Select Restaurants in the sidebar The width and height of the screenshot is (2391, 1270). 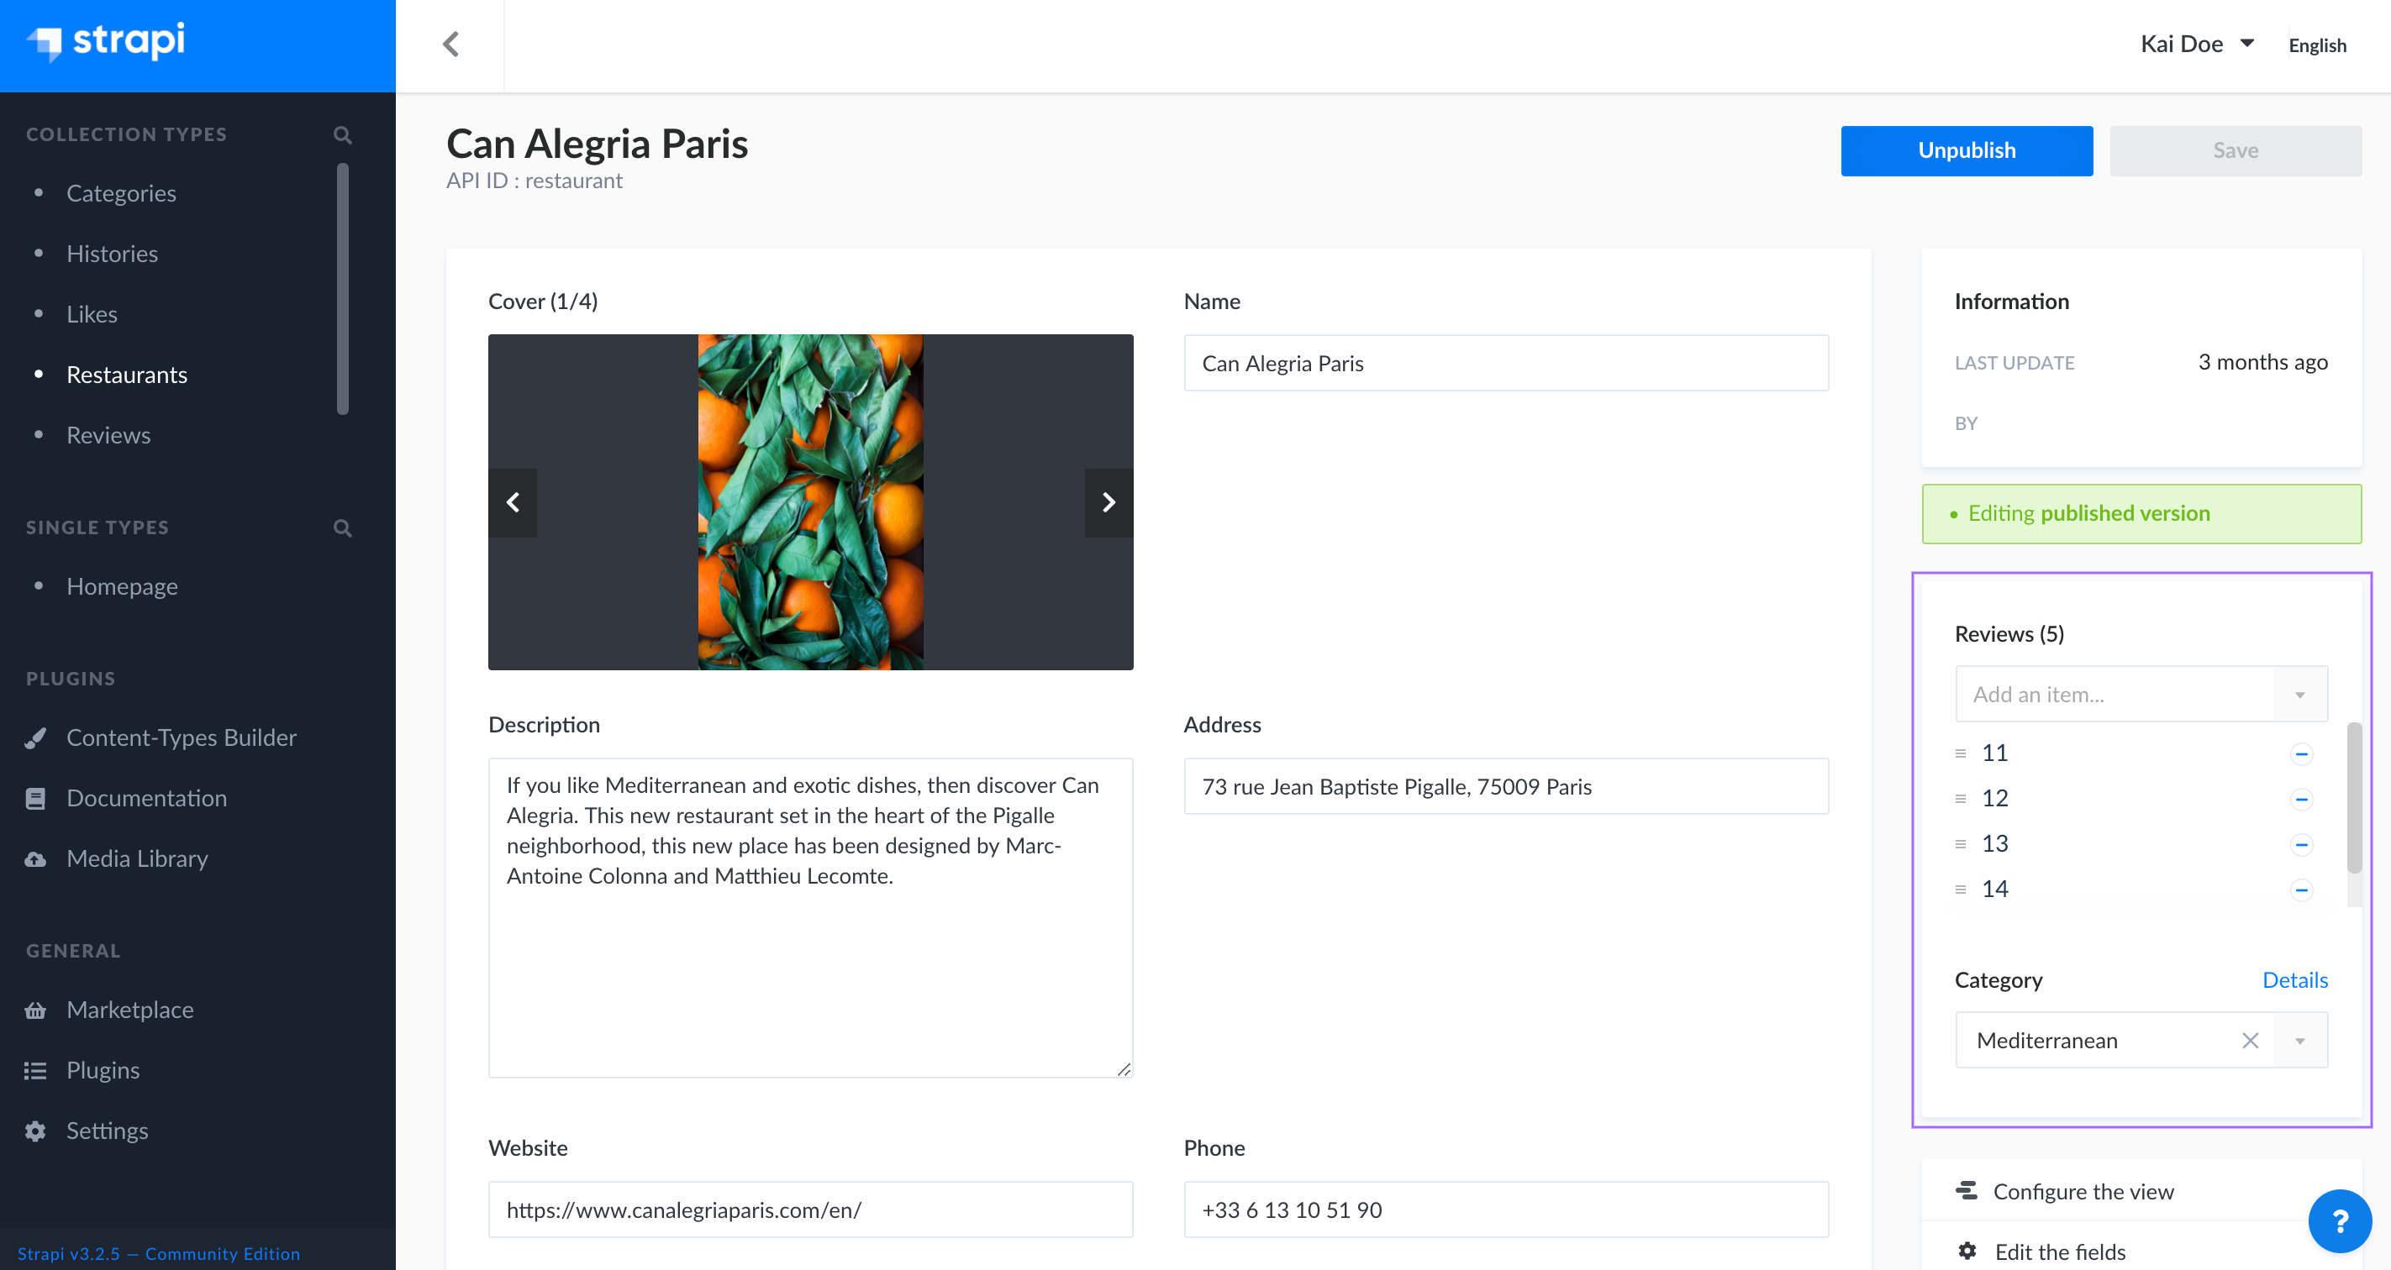[127, 374]
